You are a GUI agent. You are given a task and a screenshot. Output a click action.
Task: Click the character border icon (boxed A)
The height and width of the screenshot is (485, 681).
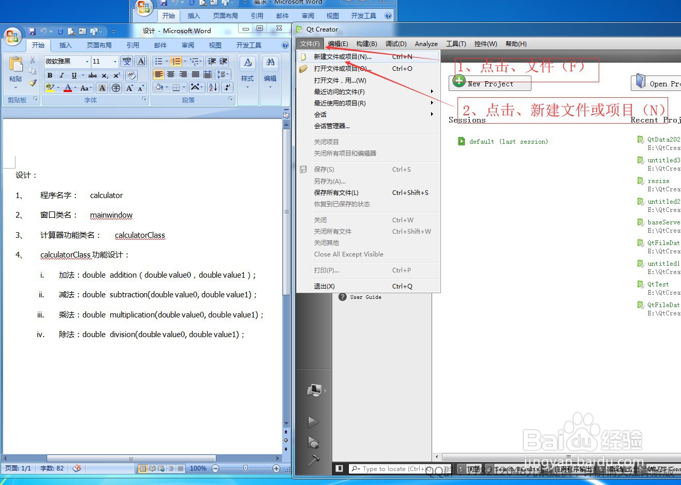click(141, 61)
